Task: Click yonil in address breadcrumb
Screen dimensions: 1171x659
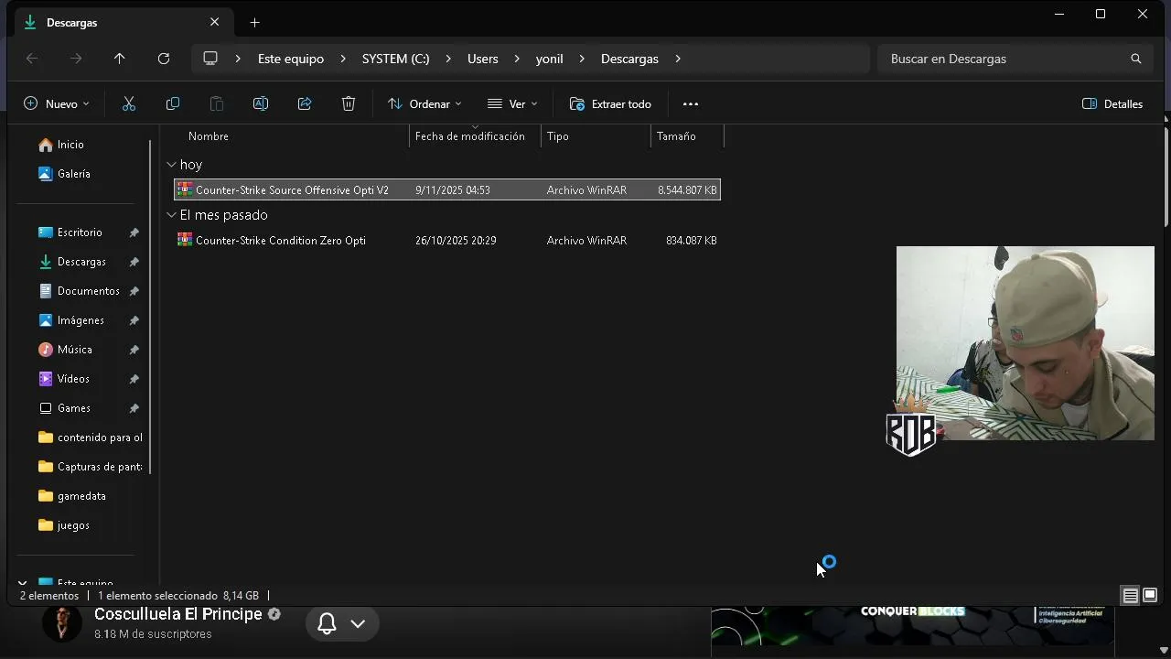Action: pyautogui.click(x=549, y=59)
